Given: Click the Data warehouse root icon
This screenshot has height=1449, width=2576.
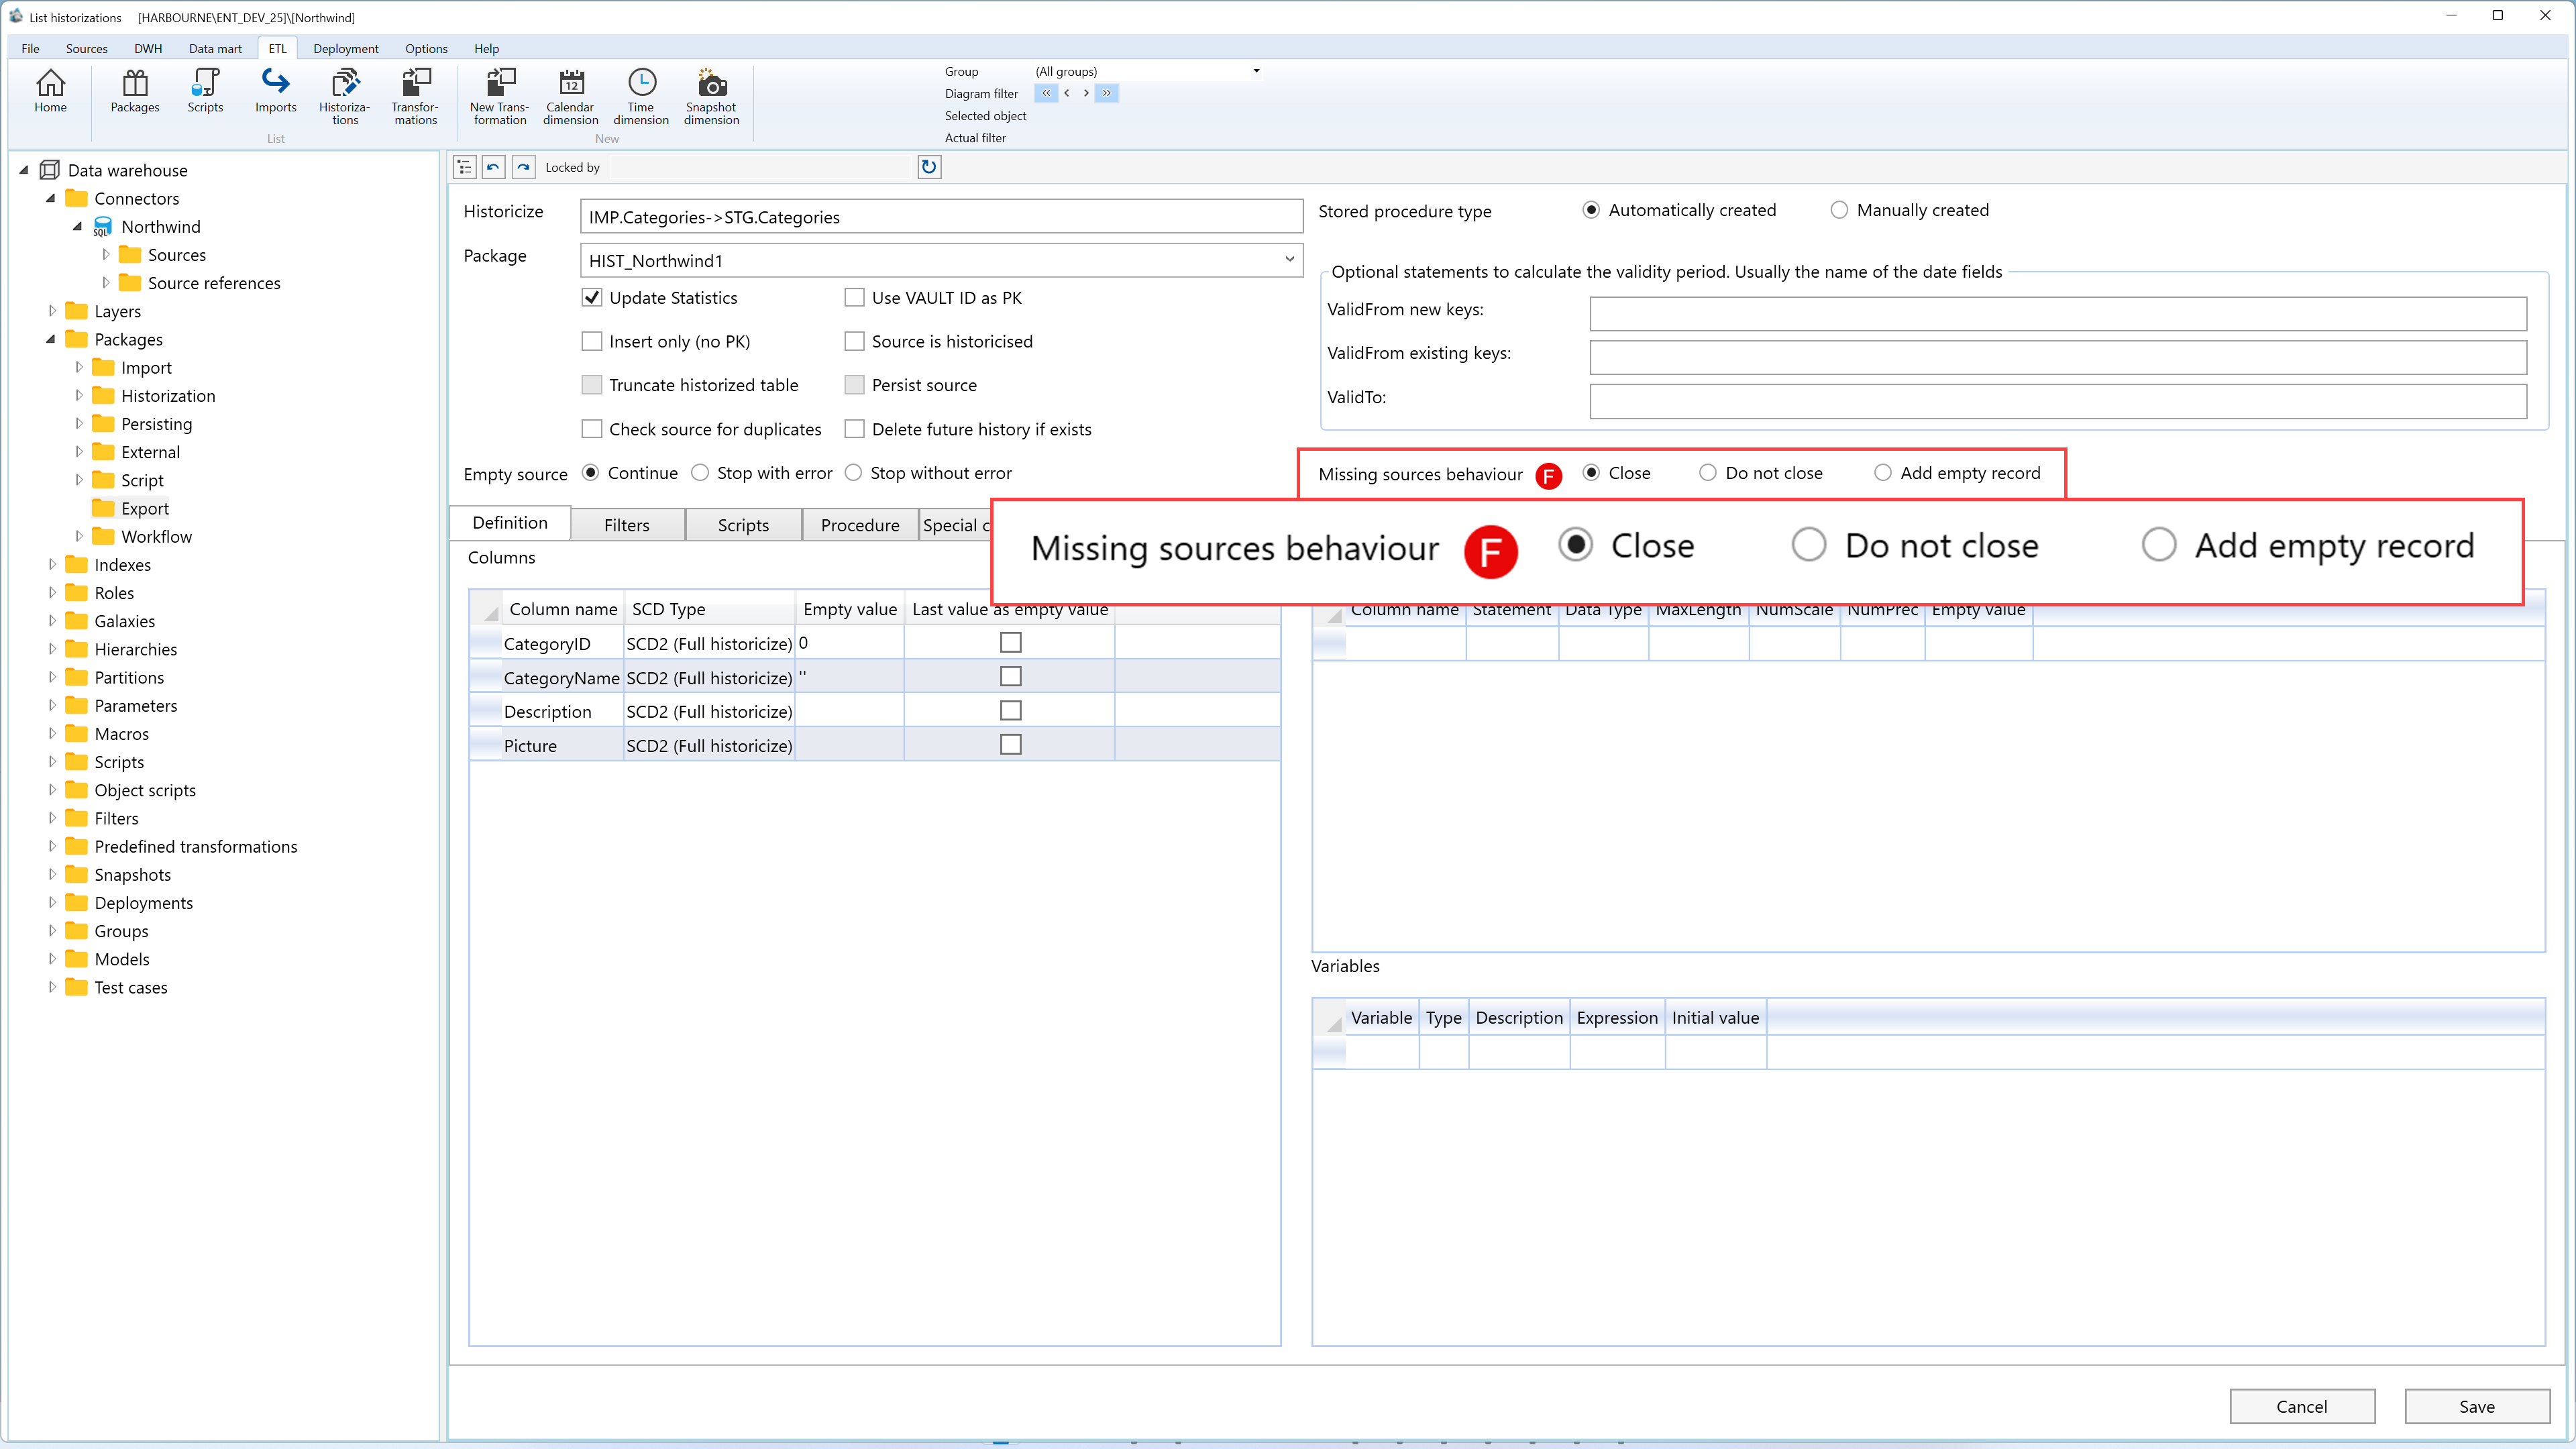Looking at the screenshot, I should [x=49, y=170].
